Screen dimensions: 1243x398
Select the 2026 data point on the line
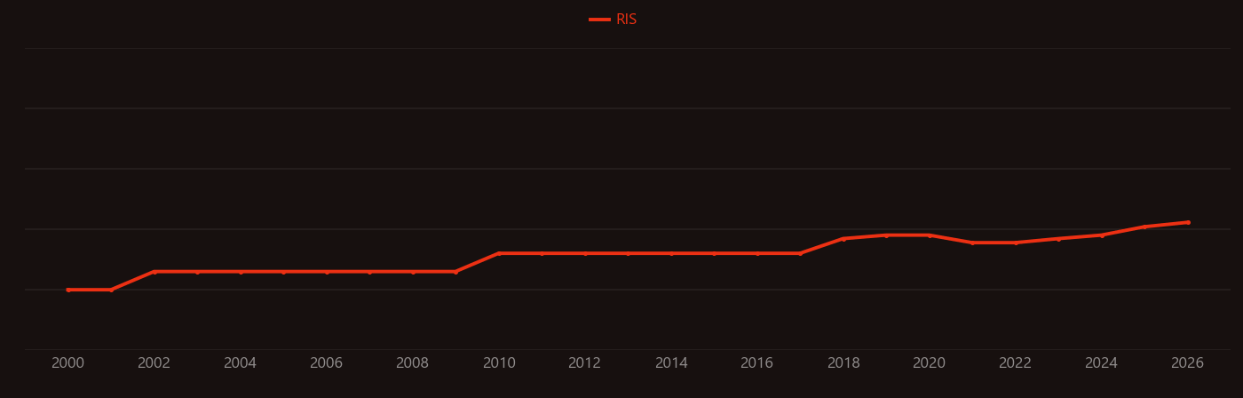click(1188, 222)
